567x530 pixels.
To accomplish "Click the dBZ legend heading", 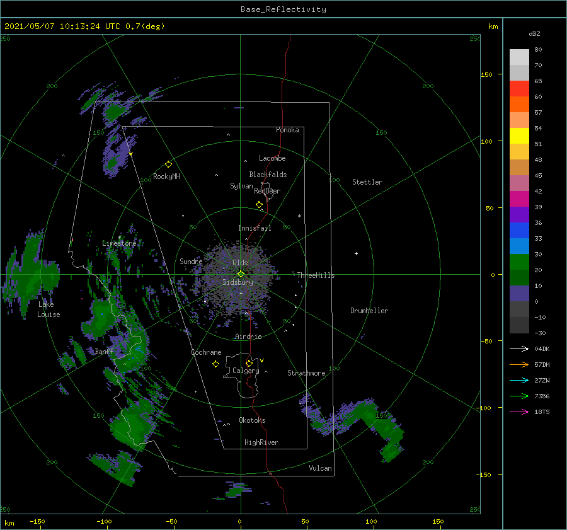I will click(534, 33).
